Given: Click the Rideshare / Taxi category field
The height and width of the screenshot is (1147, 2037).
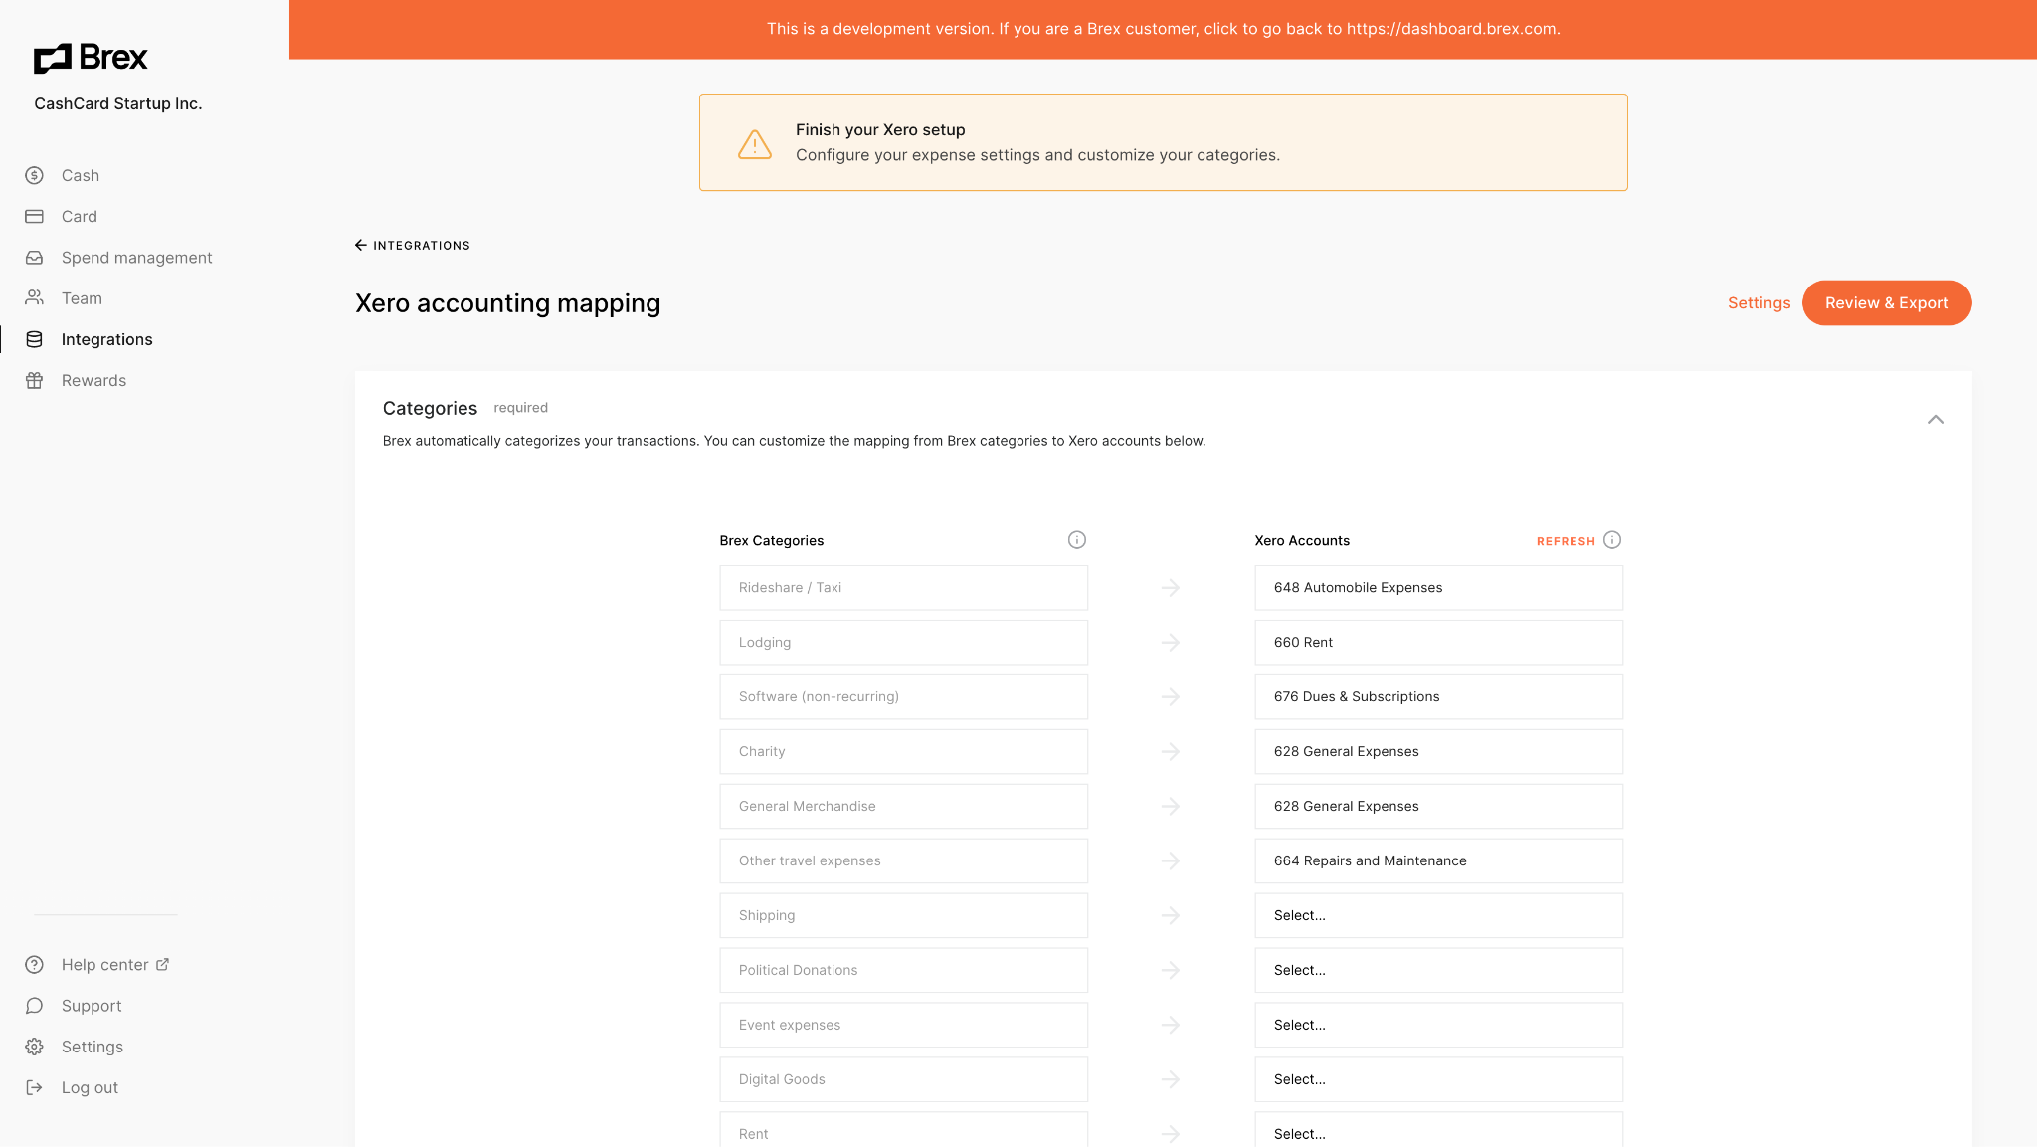Looking at the screenshot, I should pyautogui.click(x=903, y=587).
